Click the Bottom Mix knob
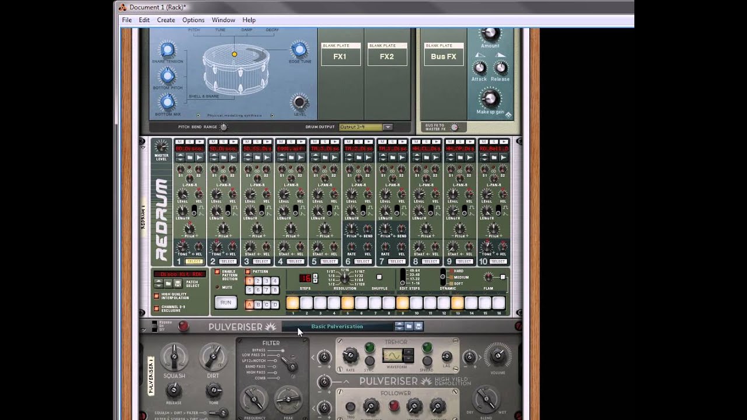747x420 pixels. (x=167, y=102)
